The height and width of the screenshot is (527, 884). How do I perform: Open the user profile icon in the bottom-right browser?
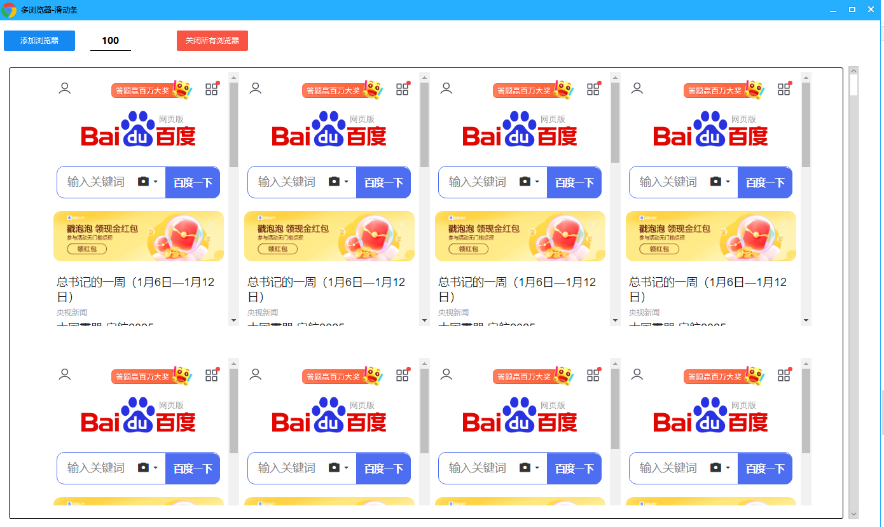[x=637, y=374]
